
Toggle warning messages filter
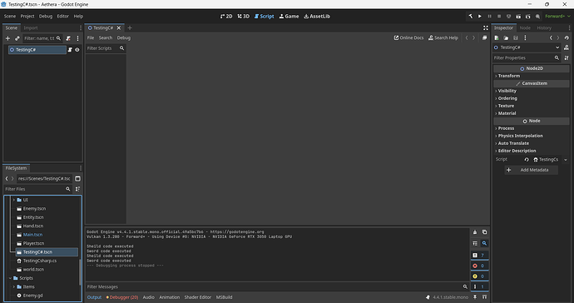pyautogui.click(x=479, y=276)
